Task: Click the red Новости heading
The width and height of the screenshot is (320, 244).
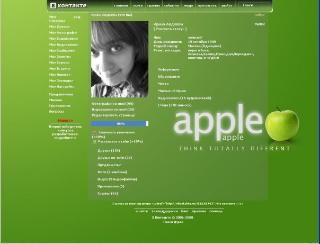Action: click(x=65, y=121)
